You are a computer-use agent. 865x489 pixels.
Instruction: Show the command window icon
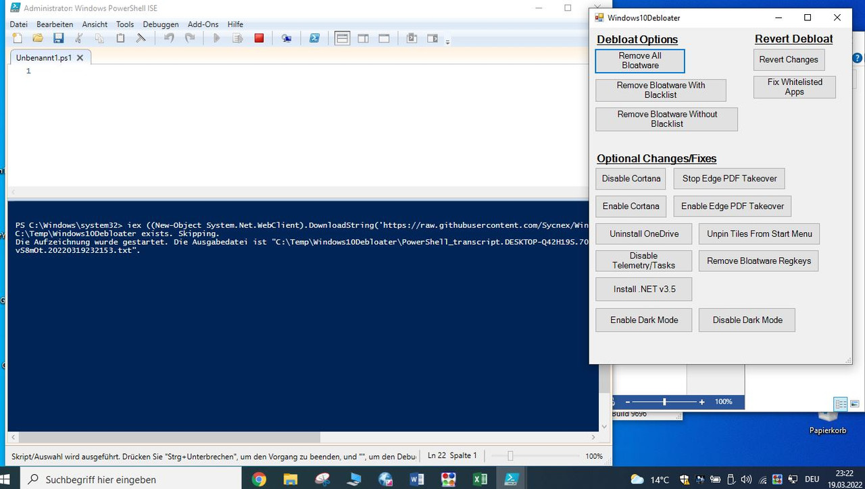[x=412, y=38]
